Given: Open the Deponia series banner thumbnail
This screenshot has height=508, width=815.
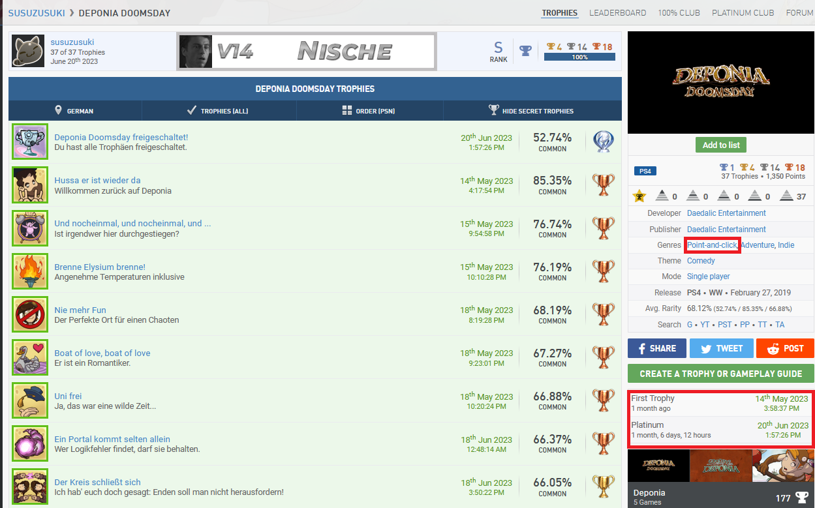Looking at the screenshot, I should (721, 466).
